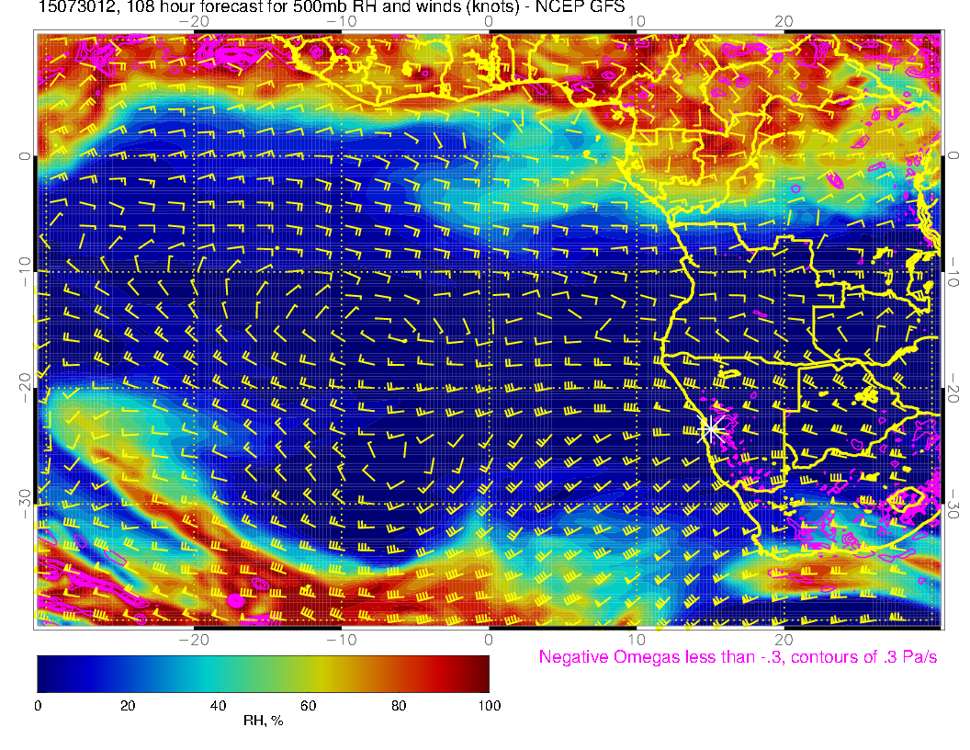
Task: Click the colorbar tick label "40"
Action: point(218,706)
